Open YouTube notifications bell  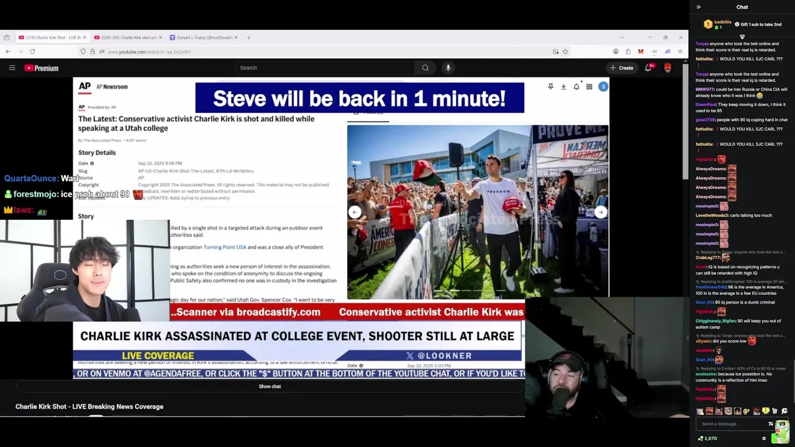point(648,68)
